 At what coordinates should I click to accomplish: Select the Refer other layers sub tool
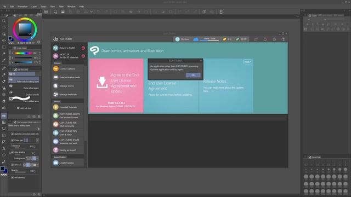point(24,87)
